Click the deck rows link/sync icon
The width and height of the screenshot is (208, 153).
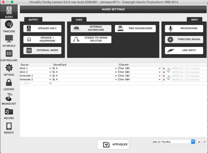click(168, 70)
